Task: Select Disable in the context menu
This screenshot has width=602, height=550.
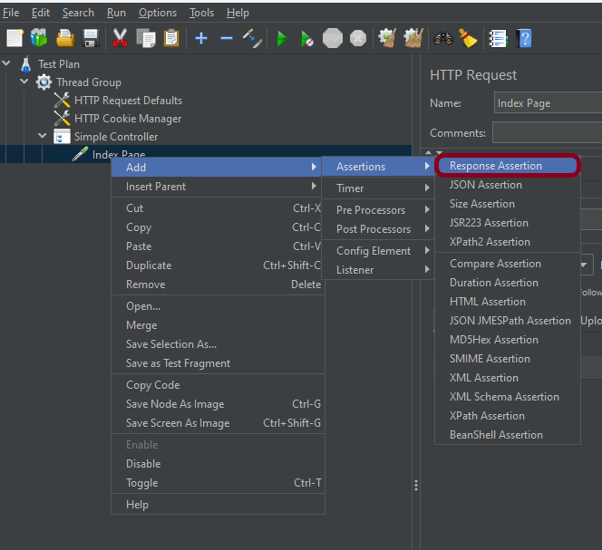Action: [143, 464]
